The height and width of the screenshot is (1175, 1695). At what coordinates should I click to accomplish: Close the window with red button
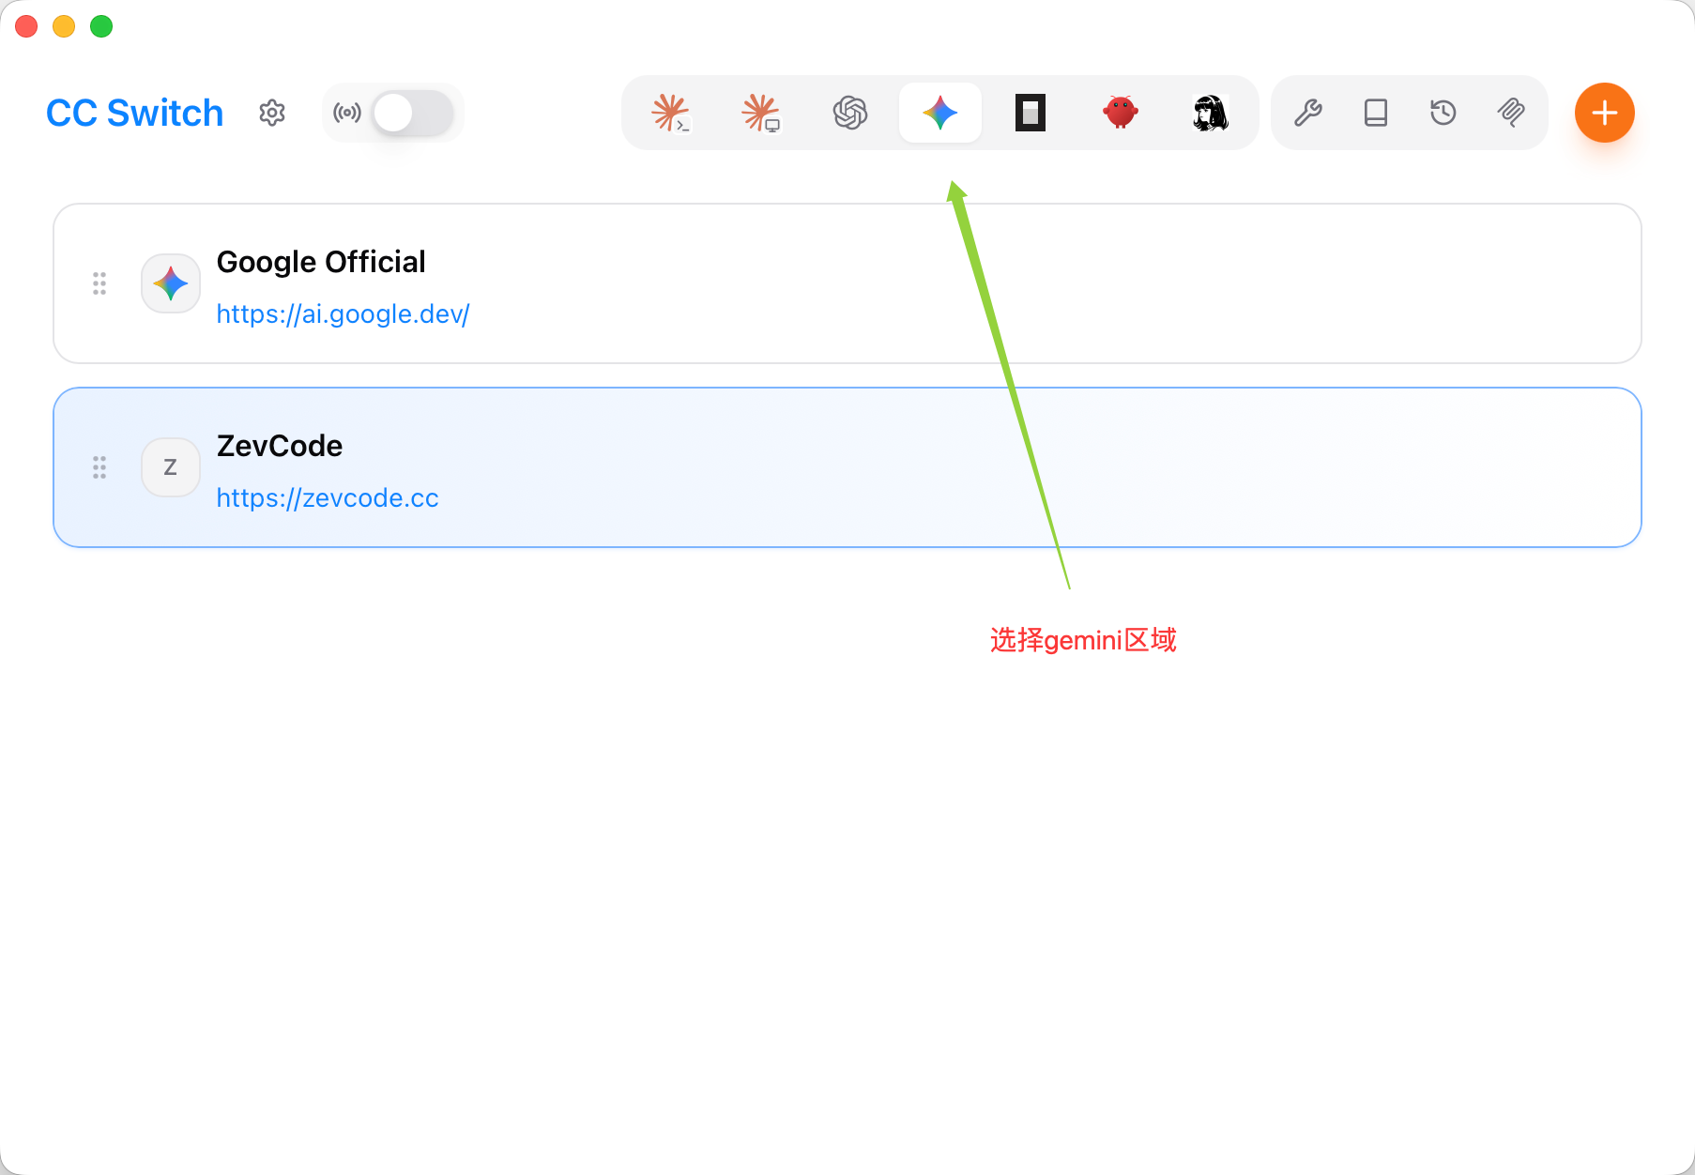(x=26, y=26)
